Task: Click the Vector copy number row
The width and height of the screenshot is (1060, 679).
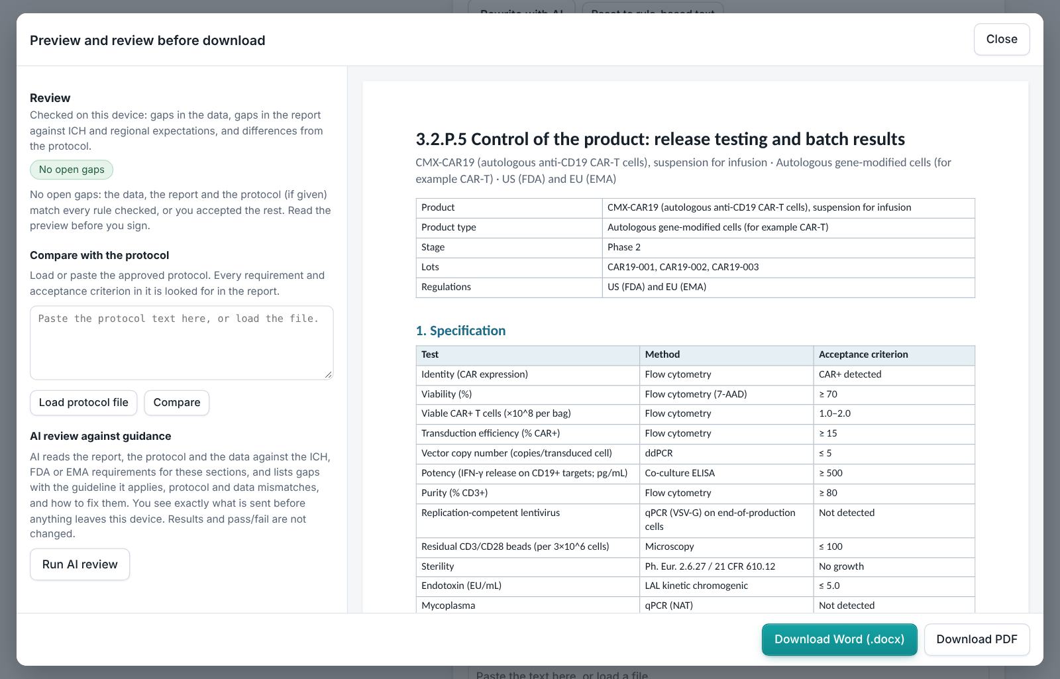Action: pyautogui.click(x=695, y=453)
